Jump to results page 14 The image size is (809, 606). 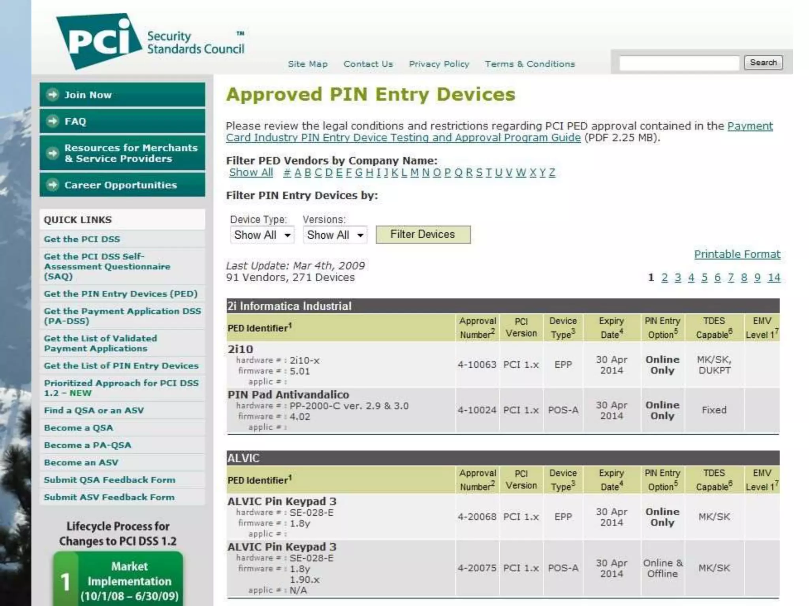774,278
